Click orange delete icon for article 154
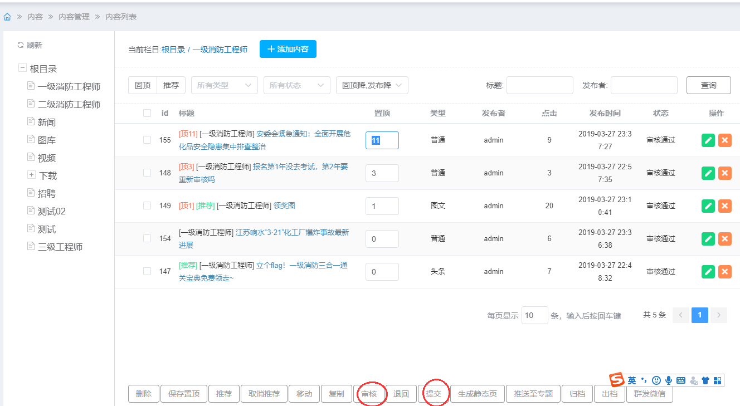Image resolution: width=740 pixels, height=406 pixels. pyautogui.click(x=725, y=239)
